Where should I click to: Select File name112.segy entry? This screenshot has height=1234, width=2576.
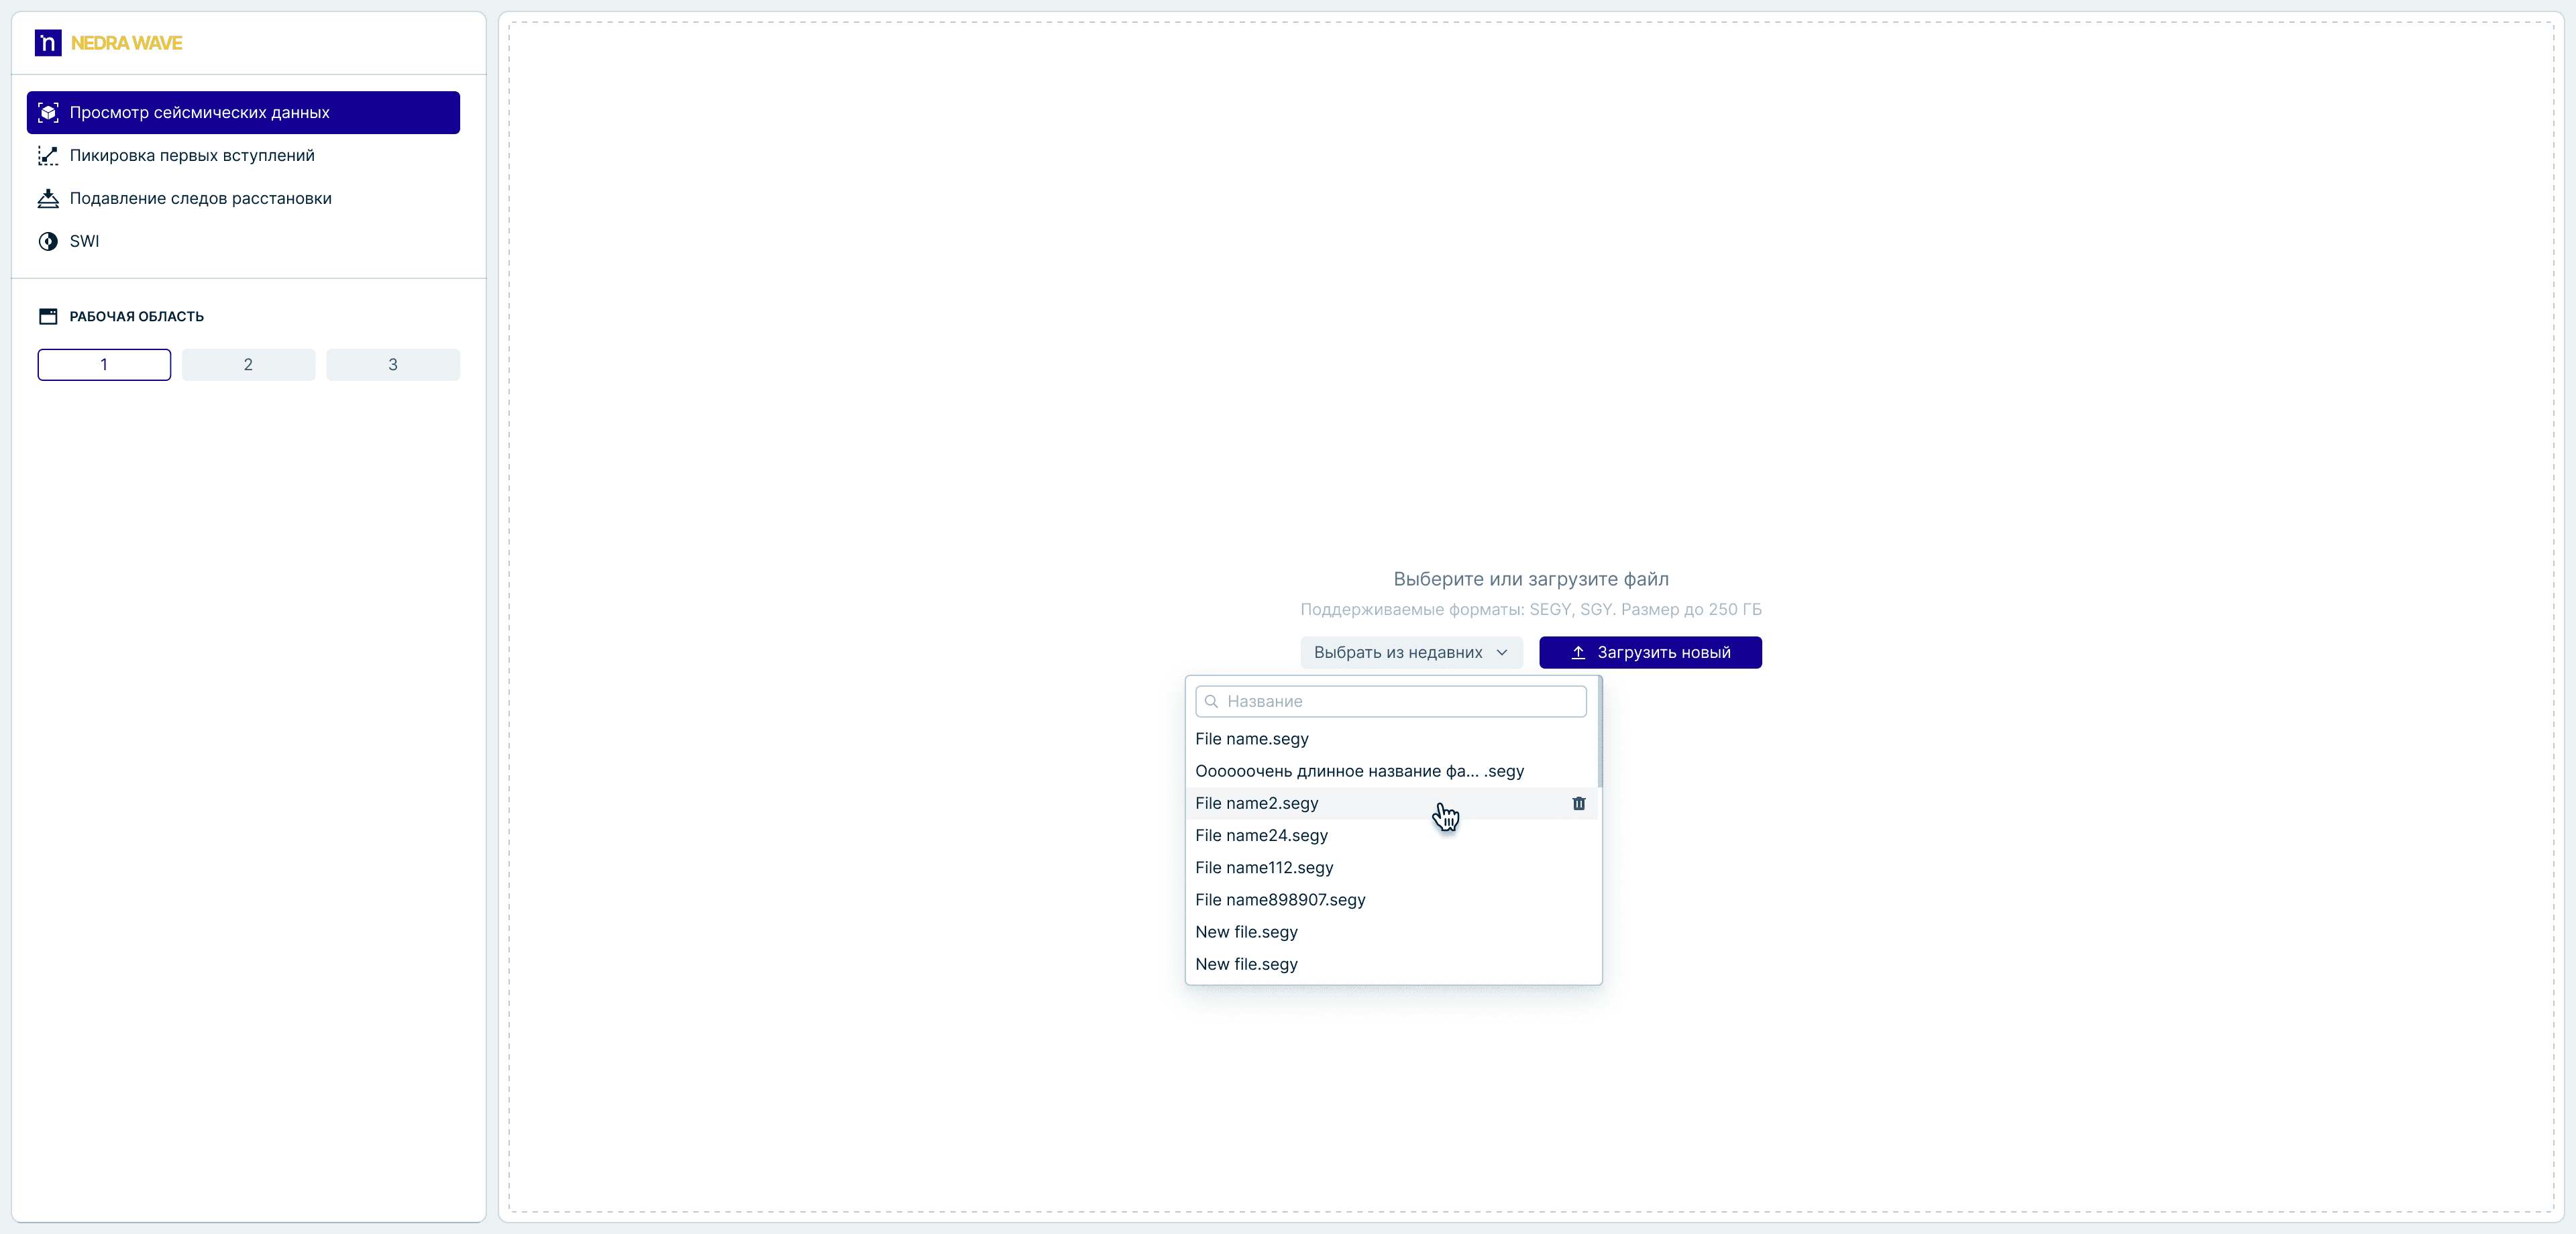[1264, 867]
